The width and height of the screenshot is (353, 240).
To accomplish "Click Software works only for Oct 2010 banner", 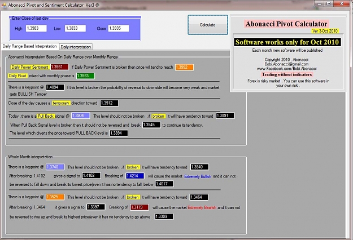I will [287, 42].
